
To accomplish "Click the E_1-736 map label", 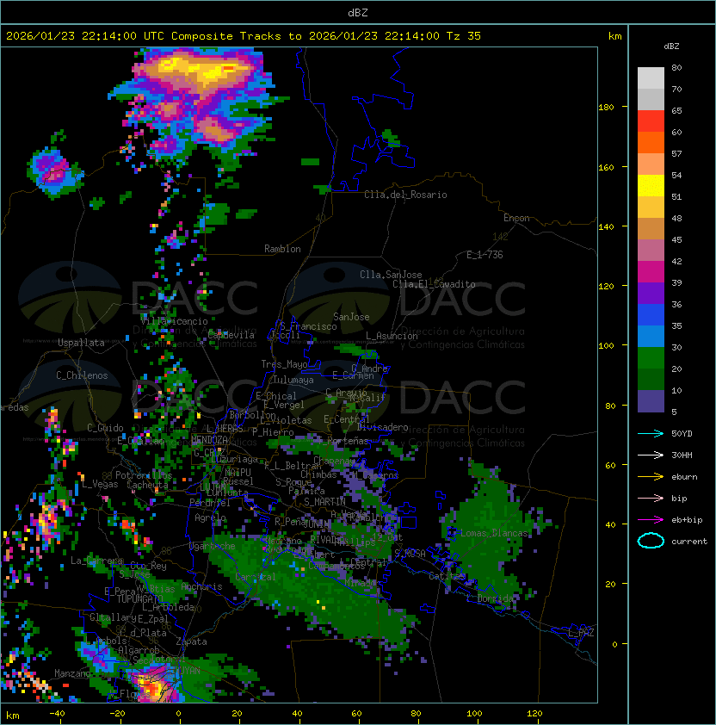I will pos(485,255).
